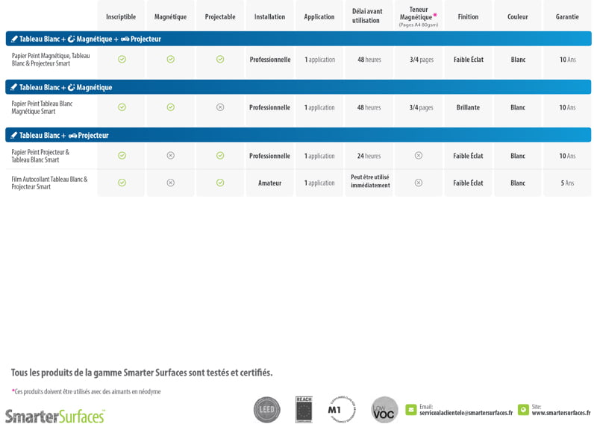Click the green Site globe icon
594x424 pixels.
click(x=523, y=410)
